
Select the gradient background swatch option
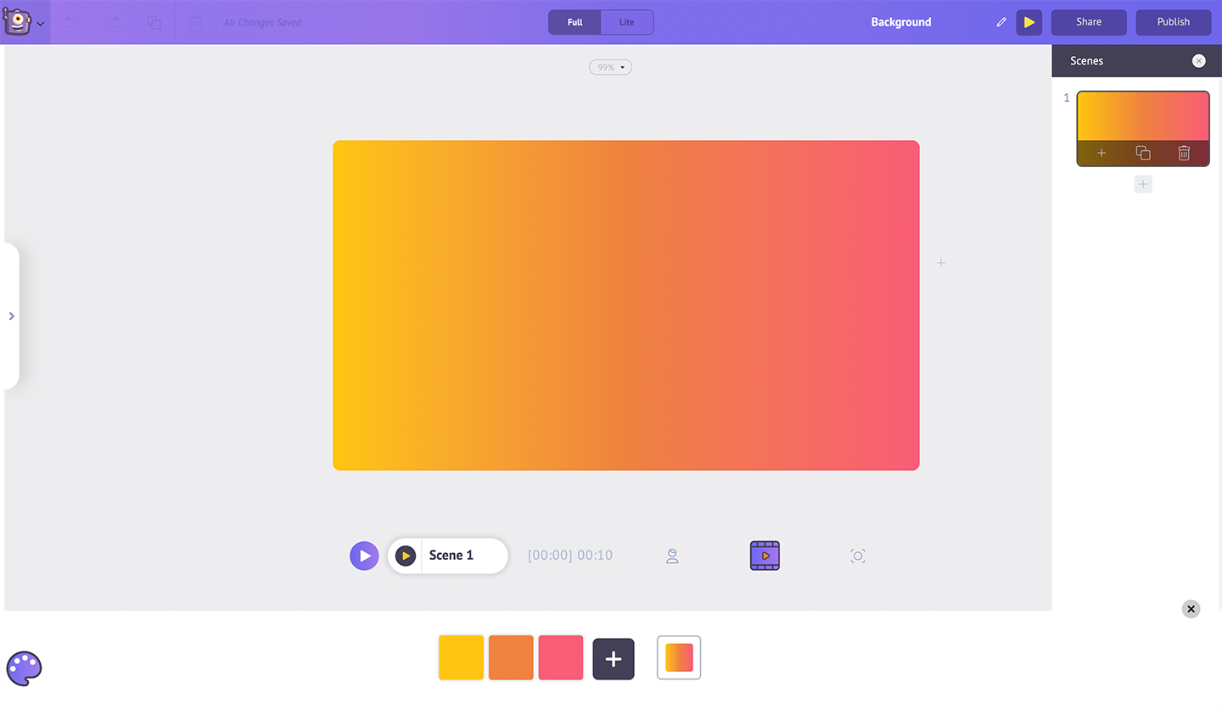tap(679, 657)
